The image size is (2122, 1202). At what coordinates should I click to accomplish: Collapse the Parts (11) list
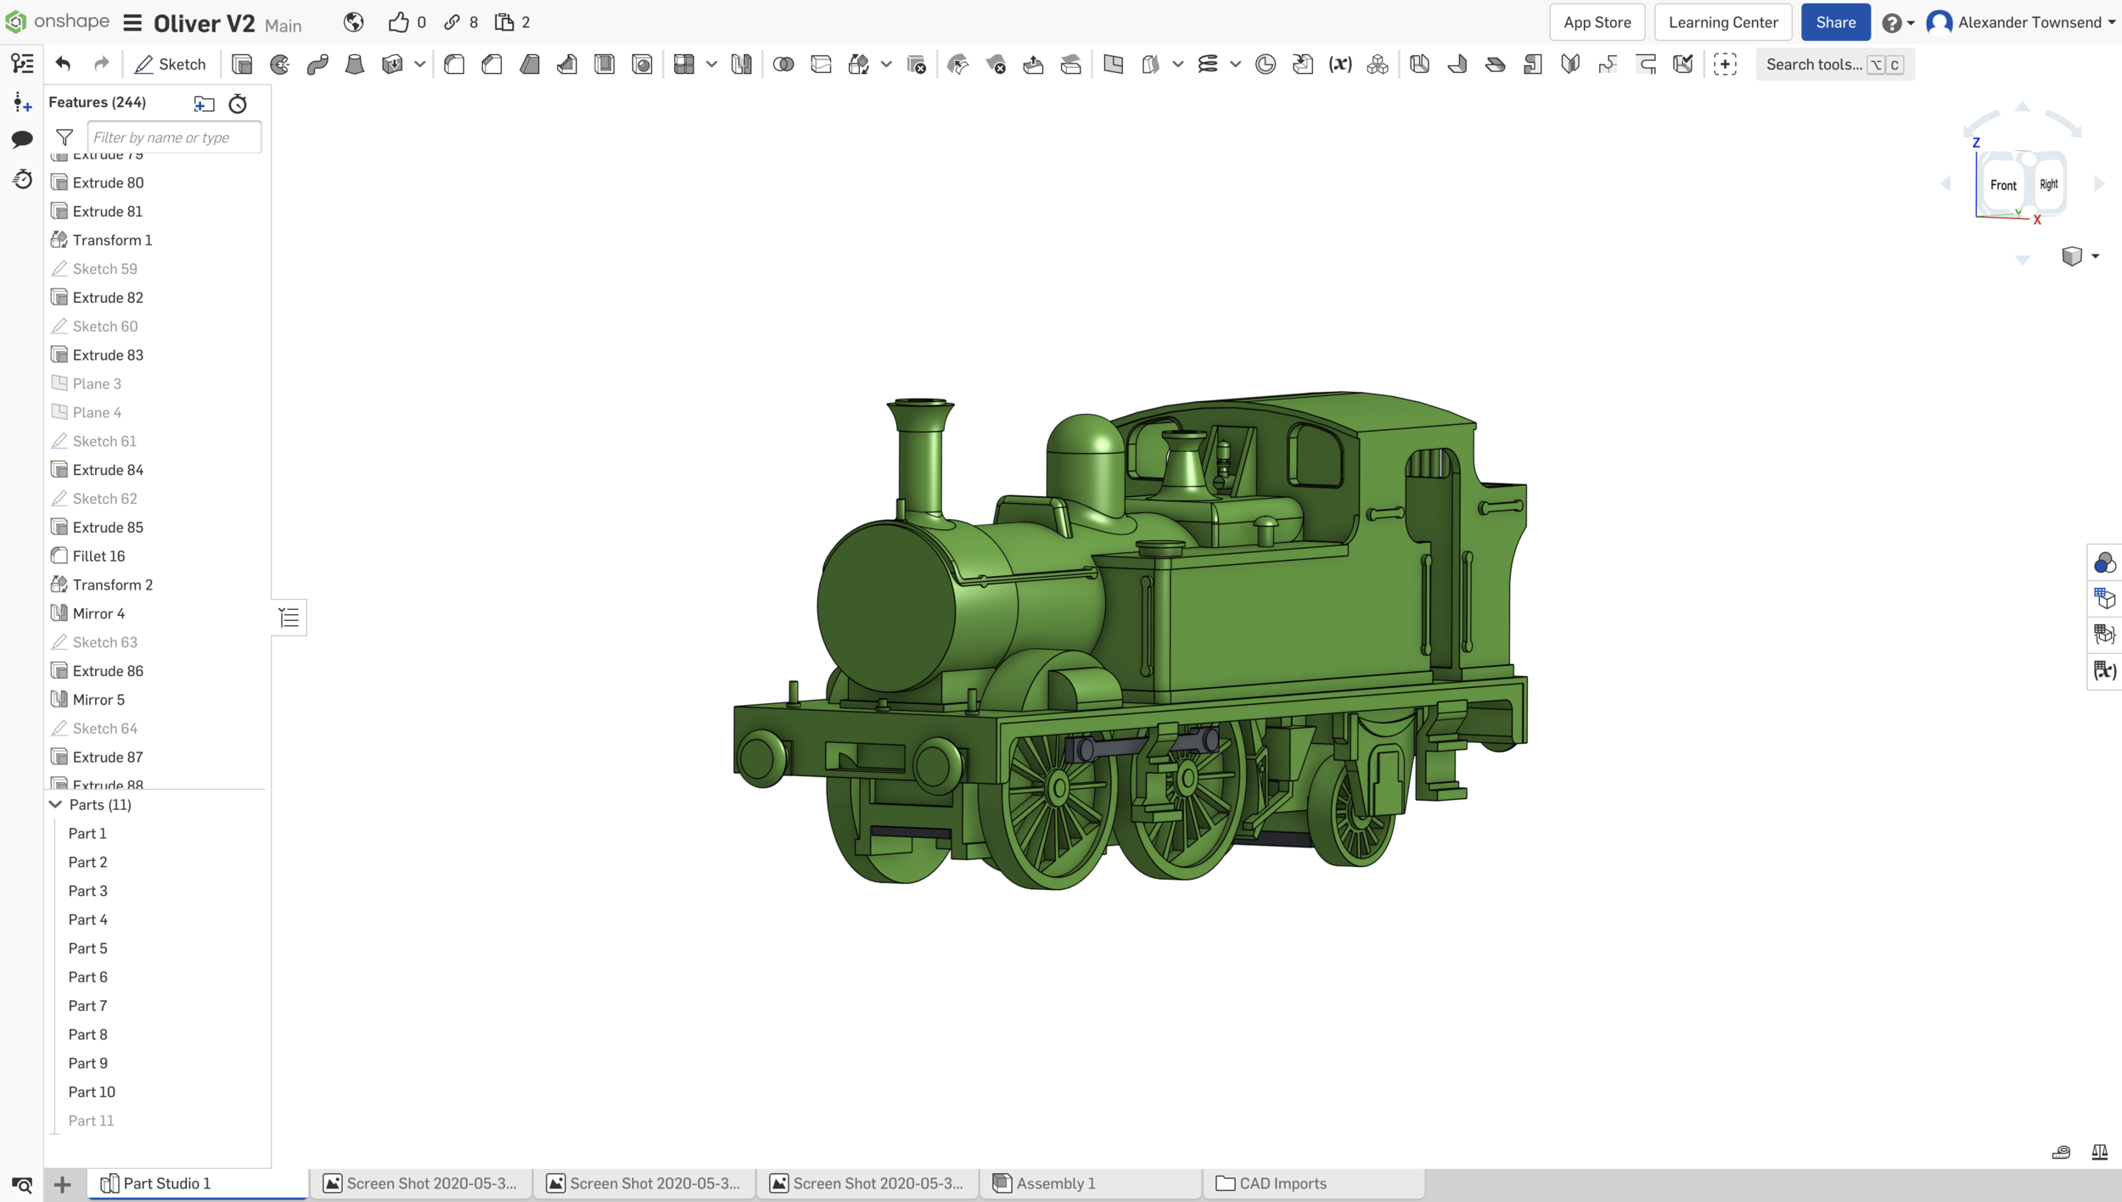56,804
